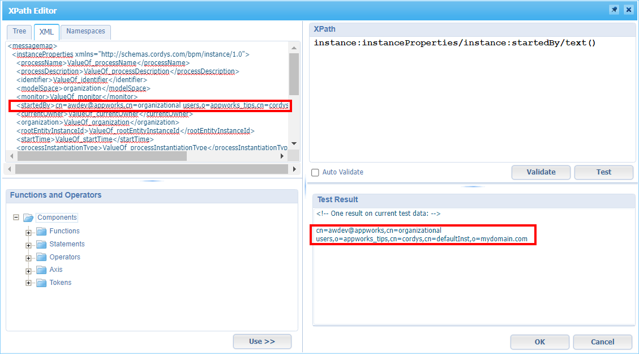The width and height of the screenshot is (639, 354).
Task: Click the processName XML line
Action: [103, 63]
